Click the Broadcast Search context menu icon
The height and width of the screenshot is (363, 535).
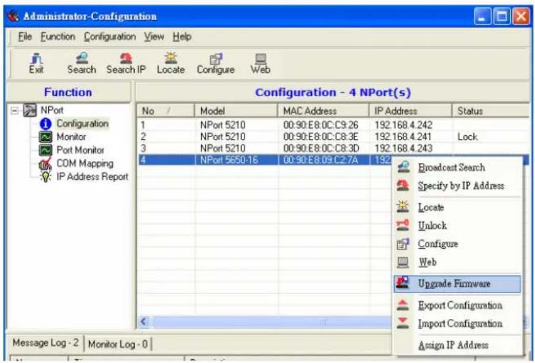(x=403, y=167)
